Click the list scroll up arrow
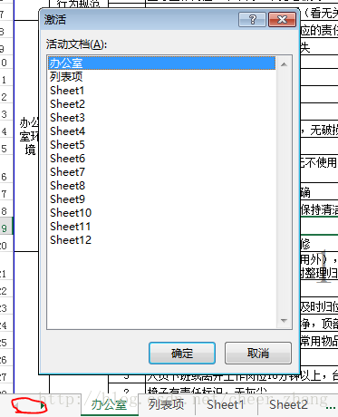 point(284,64)
